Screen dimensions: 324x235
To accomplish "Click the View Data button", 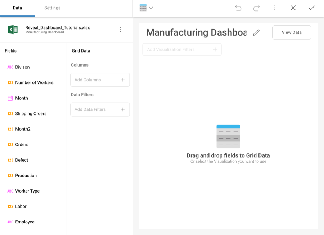I will click(292, 32).
